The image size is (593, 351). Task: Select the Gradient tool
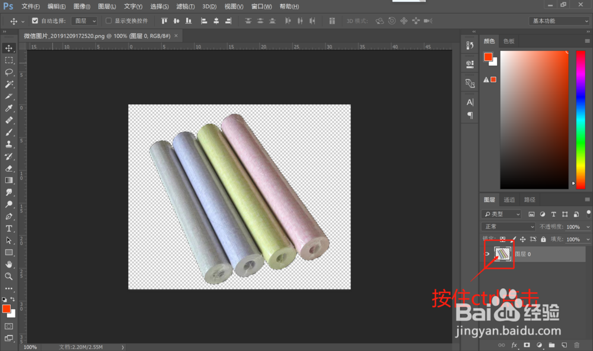(x=9, y=181)
